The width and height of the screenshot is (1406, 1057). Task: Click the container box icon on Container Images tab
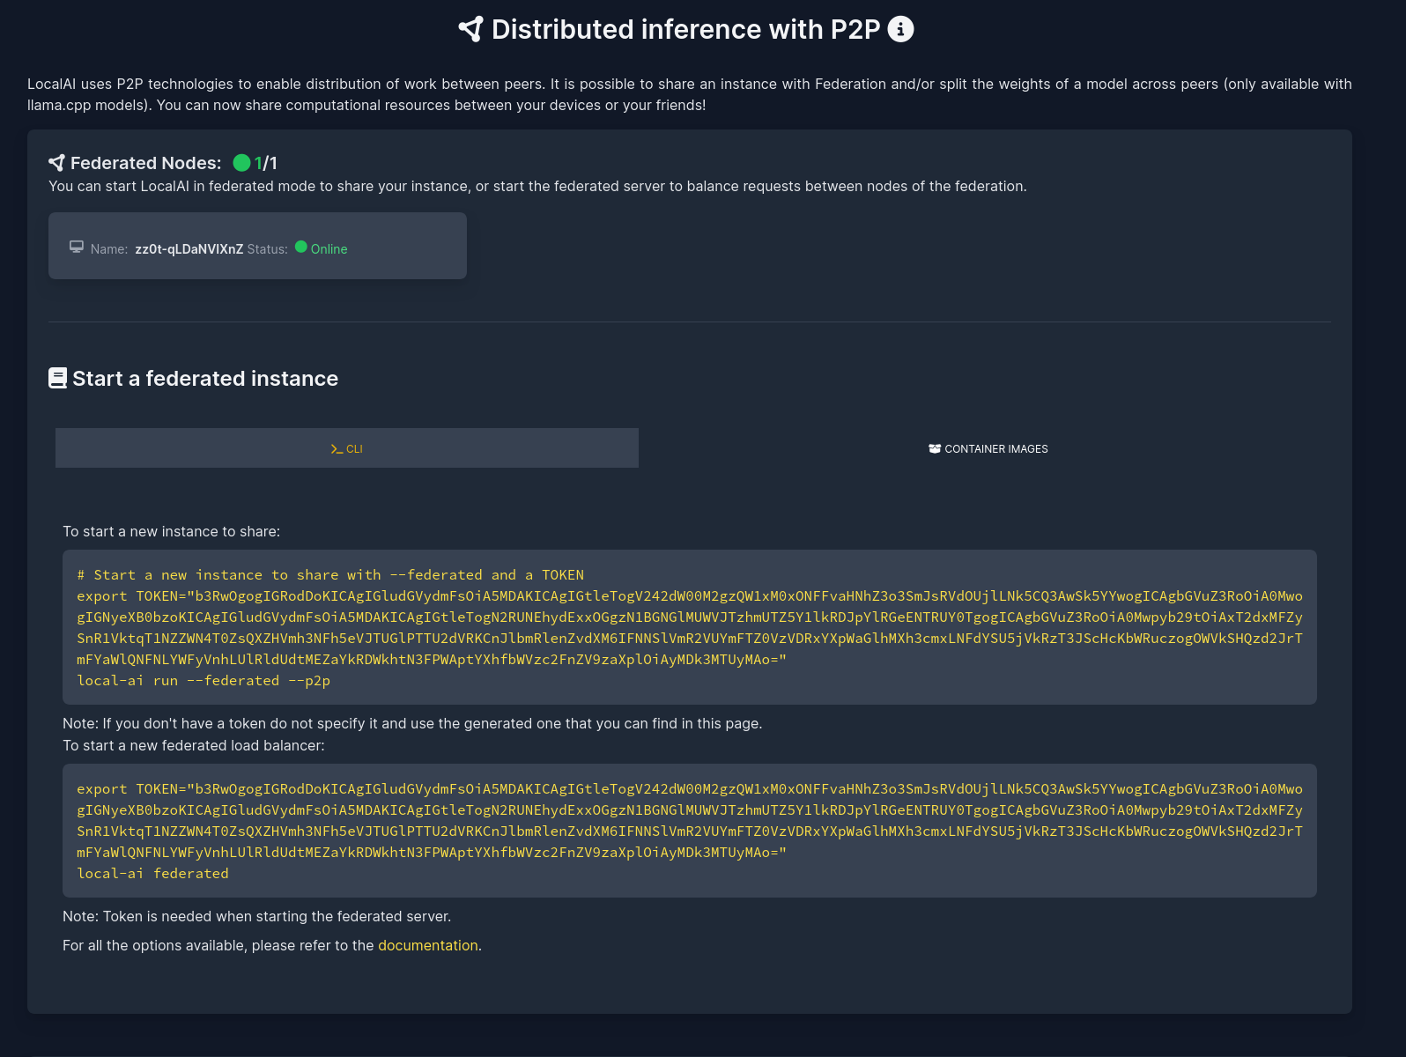tap(935, 449)
